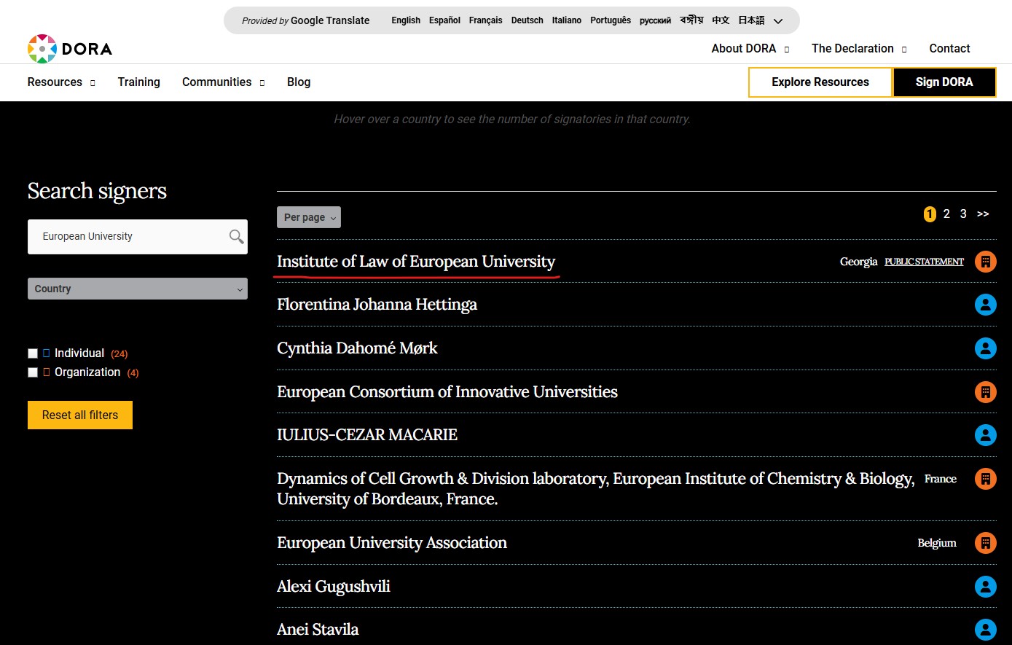Open Dynamics of Cell Growth & Division laboratory entry

(x=595, y=489)
